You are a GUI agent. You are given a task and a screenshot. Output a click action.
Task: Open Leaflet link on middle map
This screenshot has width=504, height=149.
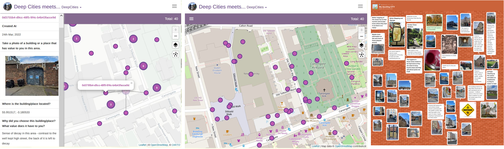(x=316, y=146)
